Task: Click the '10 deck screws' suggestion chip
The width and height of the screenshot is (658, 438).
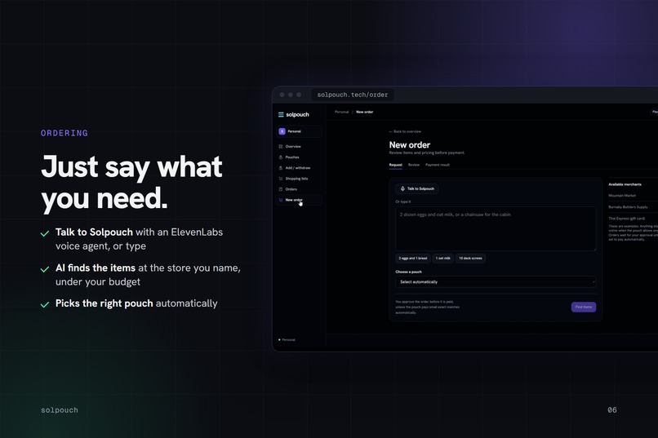Action: click(470, 259)
